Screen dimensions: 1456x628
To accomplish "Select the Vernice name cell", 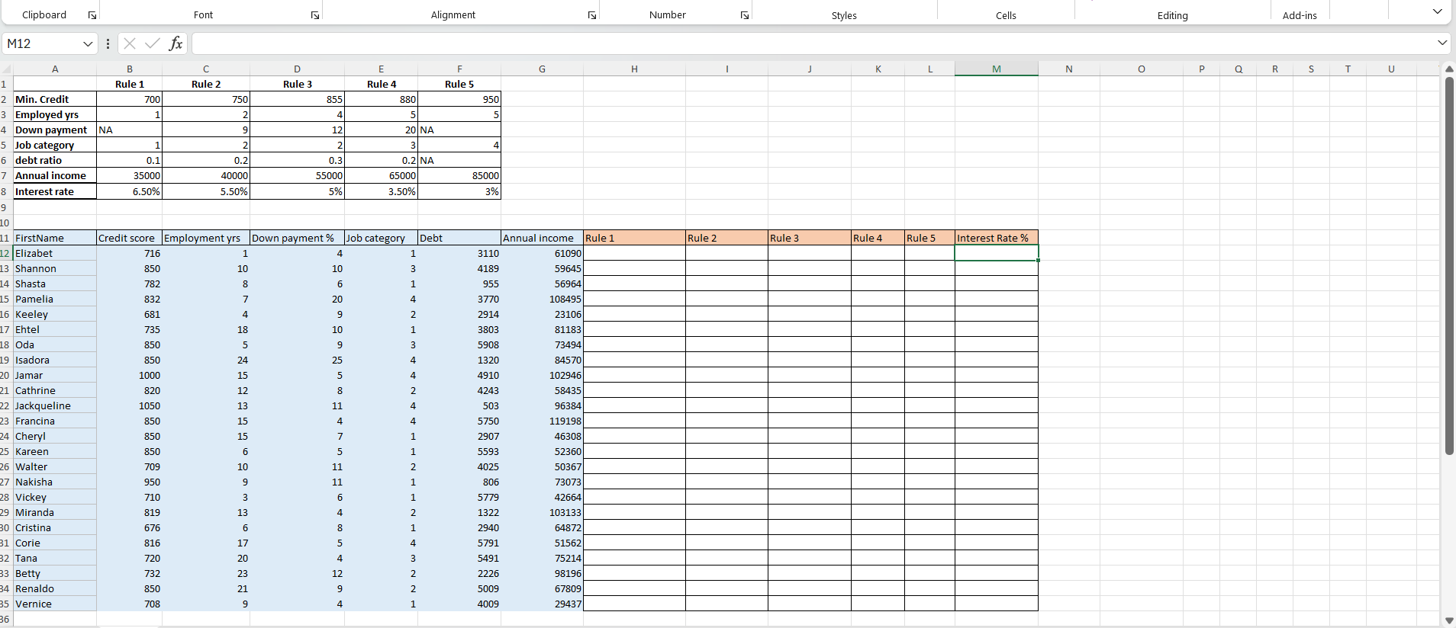I will 55,604.
